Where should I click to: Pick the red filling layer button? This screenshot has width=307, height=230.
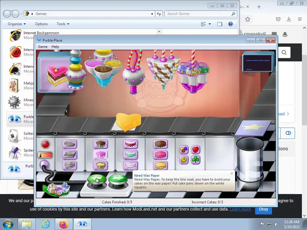pyautogui.click(x=130, y=144)
